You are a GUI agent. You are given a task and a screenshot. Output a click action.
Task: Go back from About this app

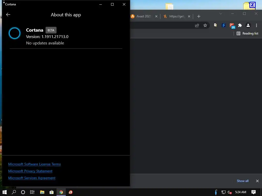click(x=8, y=15)
